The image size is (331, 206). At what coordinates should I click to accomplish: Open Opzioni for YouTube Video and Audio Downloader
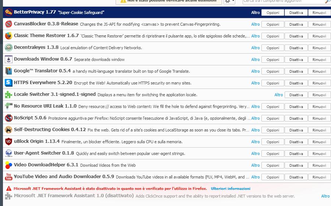(x=273, y=177)
